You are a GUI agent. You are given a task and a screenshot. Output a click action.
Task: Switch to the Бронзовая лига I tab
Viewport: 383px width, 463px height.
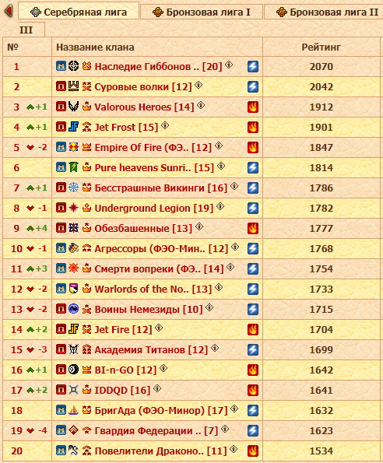[x=202, y=12]
